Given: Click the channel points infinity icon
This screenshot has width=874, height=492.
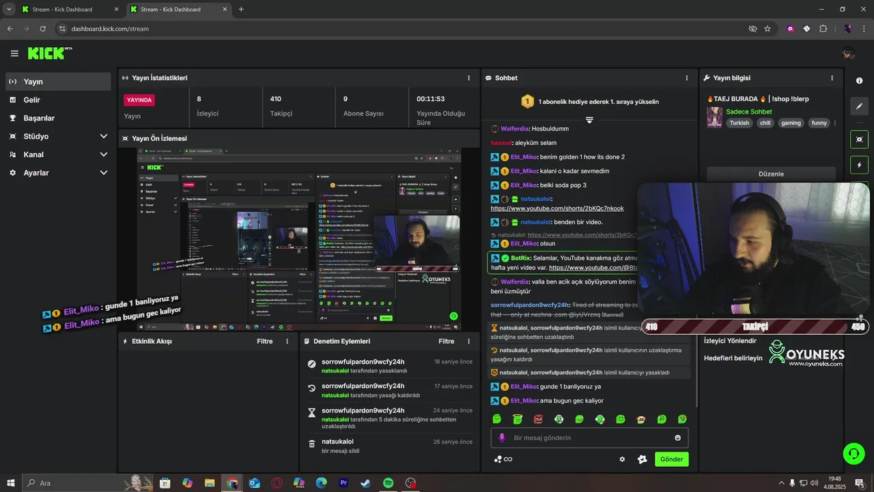Looking at the screenshot, I should (503, 459).
